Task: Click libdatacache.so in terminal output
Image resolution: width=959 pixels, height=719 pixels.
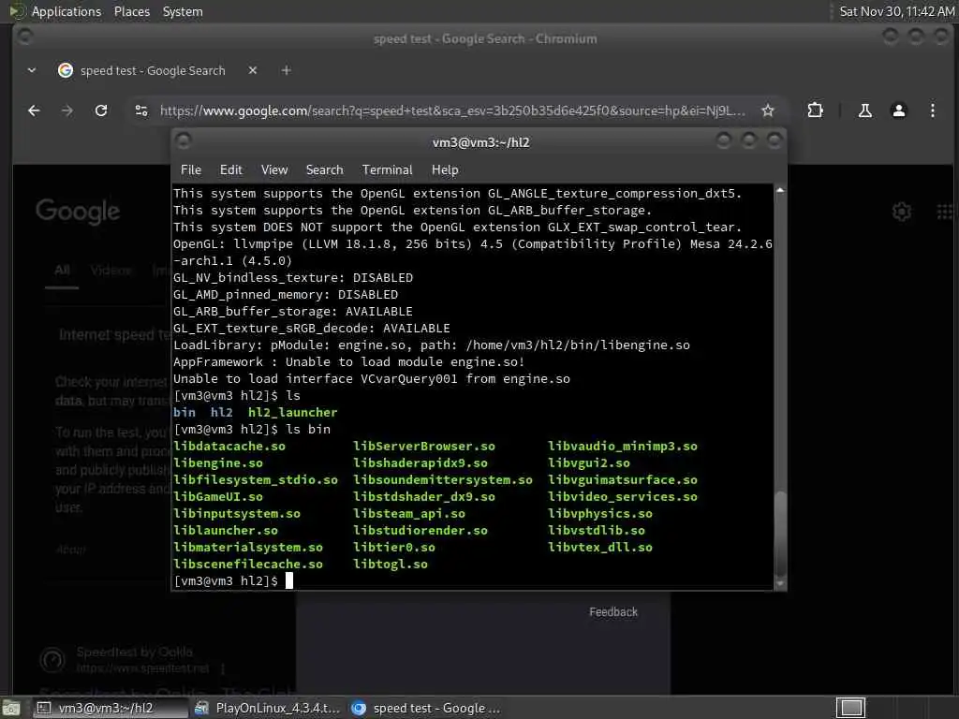Action: (x=229, y=447)
